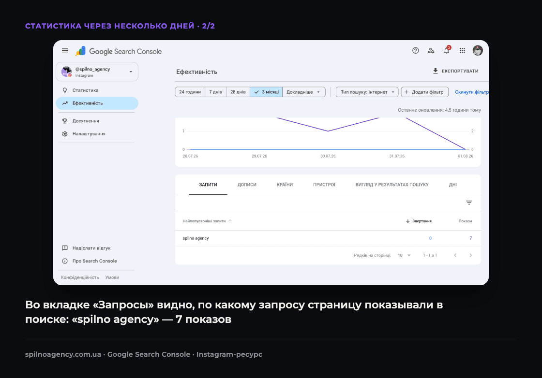542x378 pixels.
Task: Open the Конфіденційність link
Action: [80, 277]
